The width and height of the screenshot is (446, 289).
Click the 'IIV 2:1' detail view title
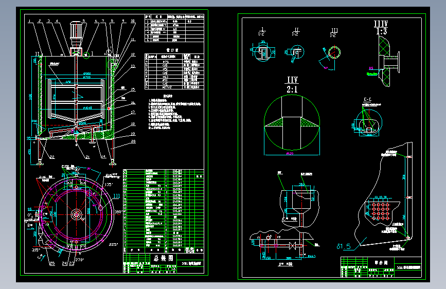[292, 84]
